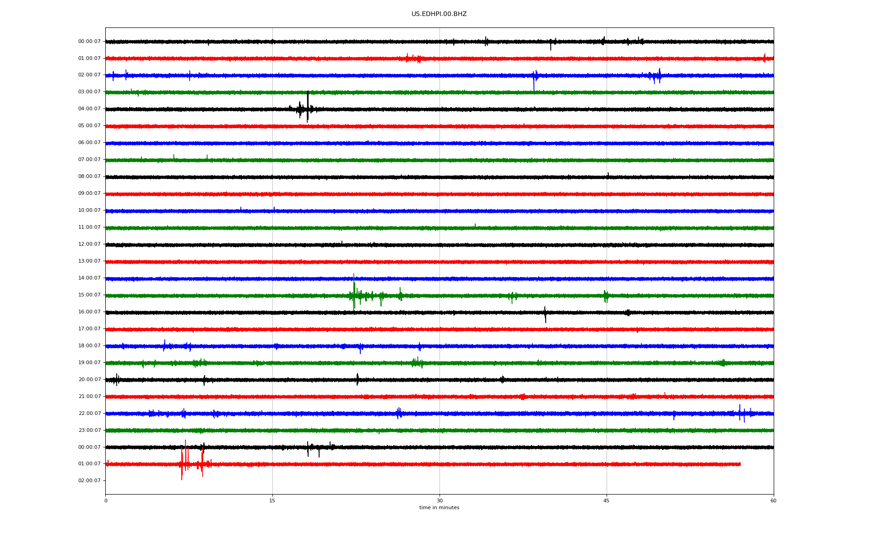
Task: Click the 03:00:07 trace label
Action: pyautogui.click(x=89, y=92)
